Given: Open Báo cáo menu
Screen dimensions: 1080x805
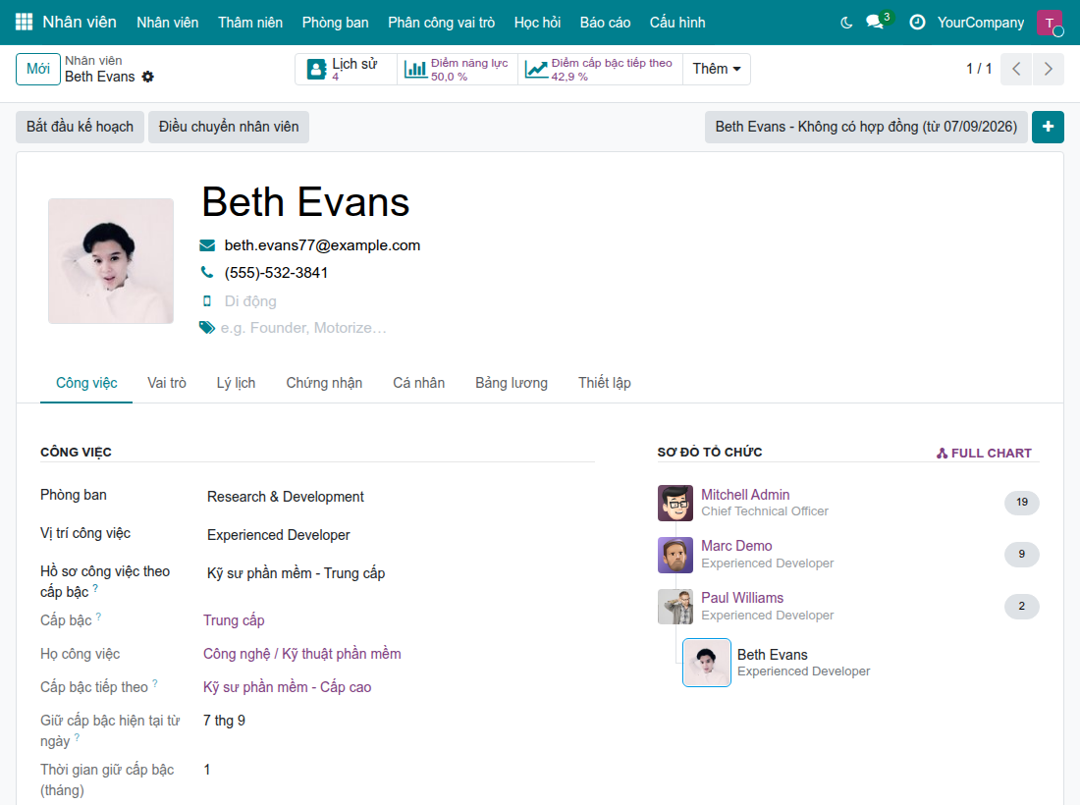Looking at the screenshot, I should [605, 23].
